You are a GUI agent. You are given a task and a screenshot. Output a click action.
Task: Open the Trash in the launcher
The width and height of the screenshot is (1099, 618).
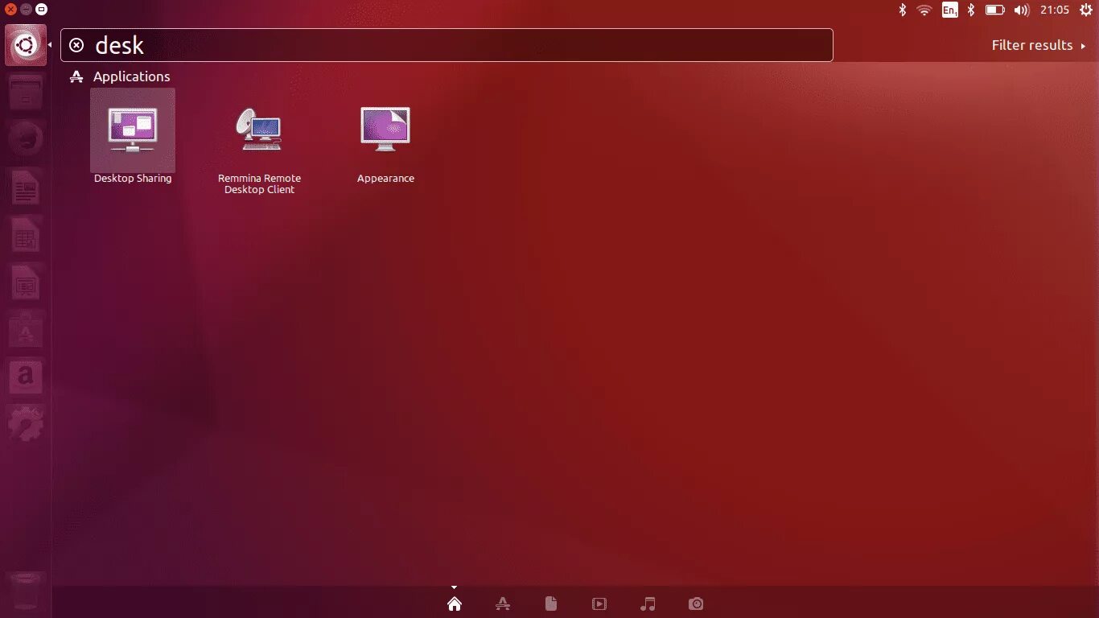coord(26,591)
